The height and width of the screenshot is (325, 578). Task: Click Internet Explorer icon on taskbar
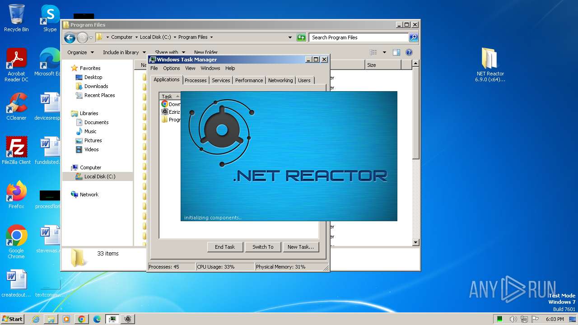click(36, 319)
